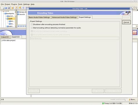
Task: Click the K3b 0.11.9 version status text
Action: point(133,103)
